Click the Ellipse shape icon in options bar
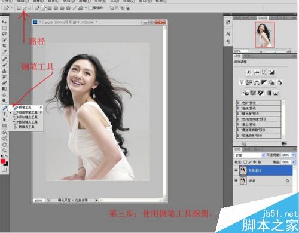 pos(62,8)
